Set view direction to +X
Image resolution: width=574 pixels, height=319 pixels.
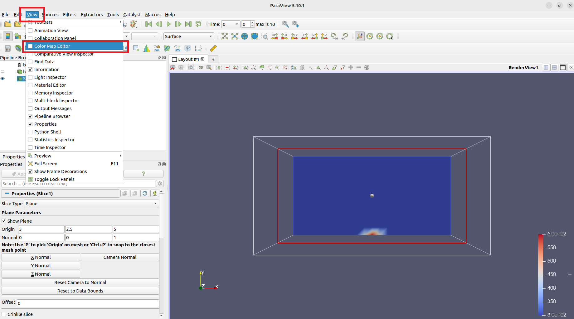click(275, 36)
